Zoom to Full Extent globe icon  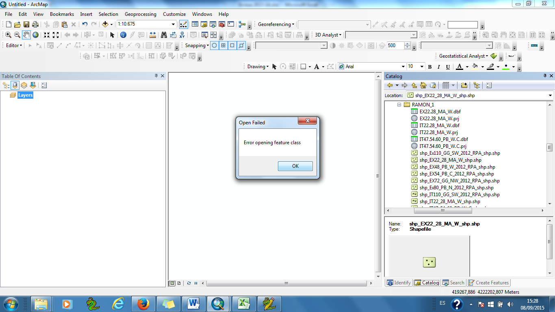click(x=35, y=35)
